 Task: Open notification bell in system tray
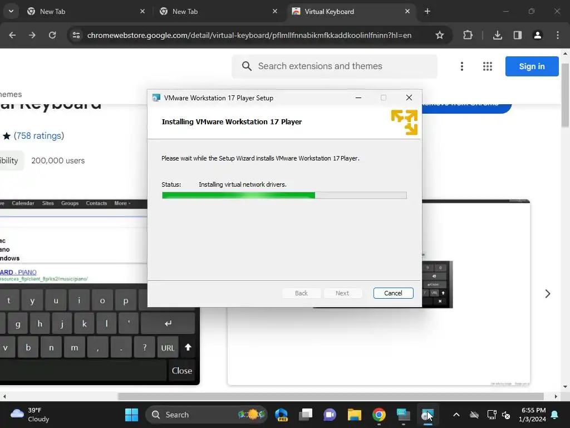(555, 415)
